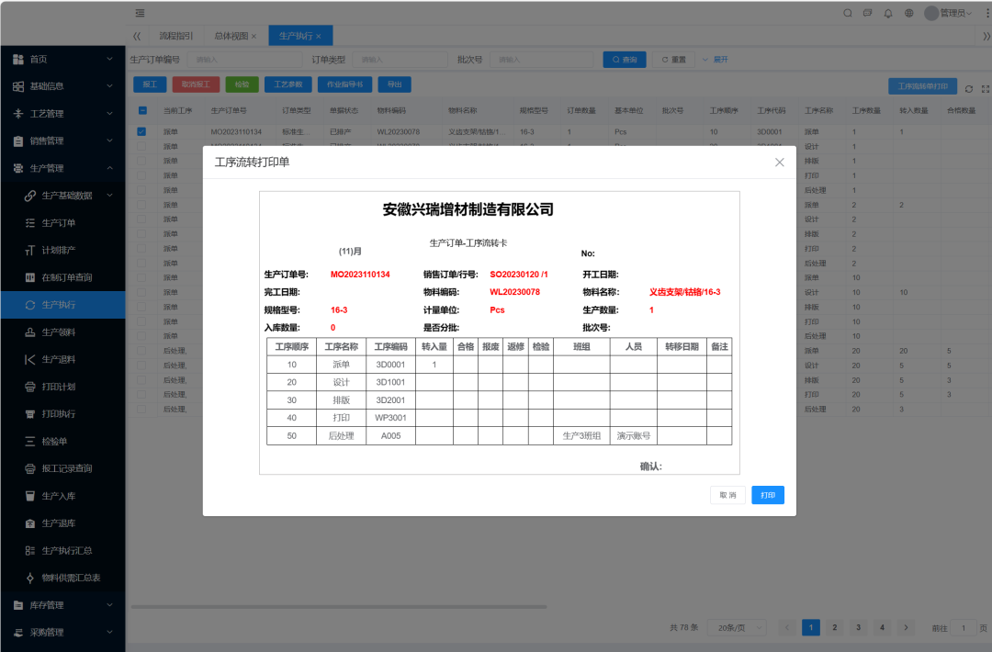Close the 生产执行 tab via its X
This screenshot has width=992, height=652.
click(319, 37)
